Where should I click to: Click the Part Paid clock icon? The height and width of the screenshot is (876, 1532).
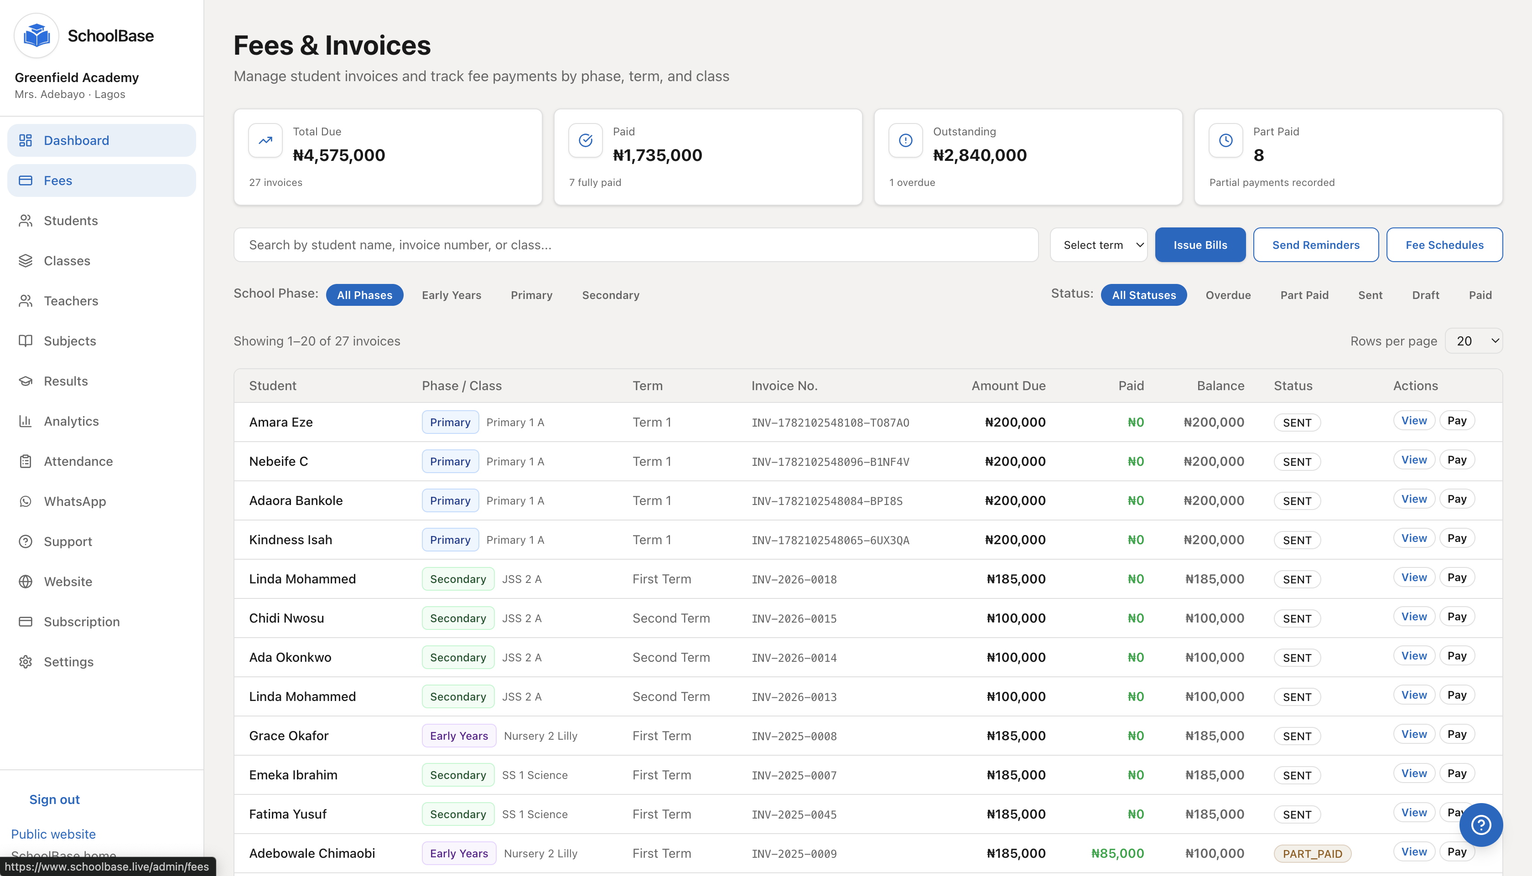[x=1226, y=140]
